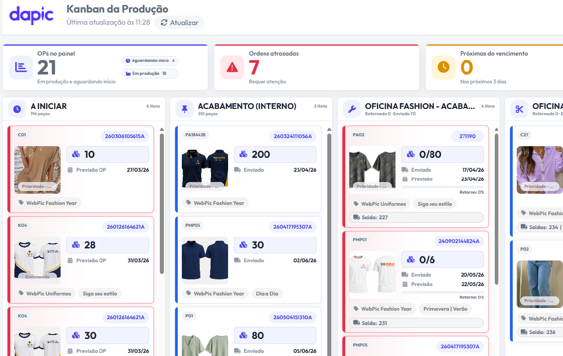Click the truck icon beside Enviado 17/04/26
The height and width of the screenshot is (356, 563).
coord(405,170)
